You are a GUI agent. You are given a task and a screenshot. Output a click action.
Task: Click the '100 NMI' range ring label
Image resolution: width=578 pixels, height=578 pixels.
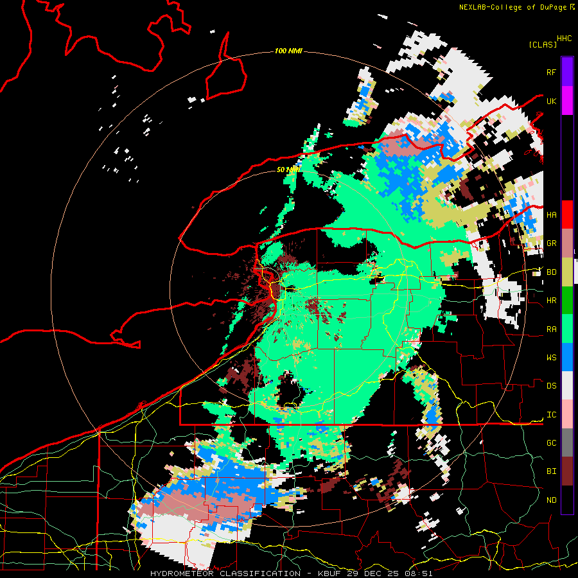tap(288, 51)
